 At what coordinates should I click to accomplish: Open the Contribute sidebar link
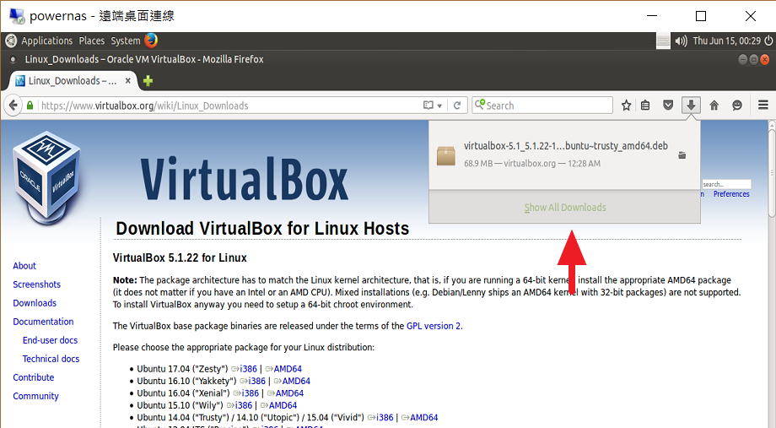(x=33, y=377)
